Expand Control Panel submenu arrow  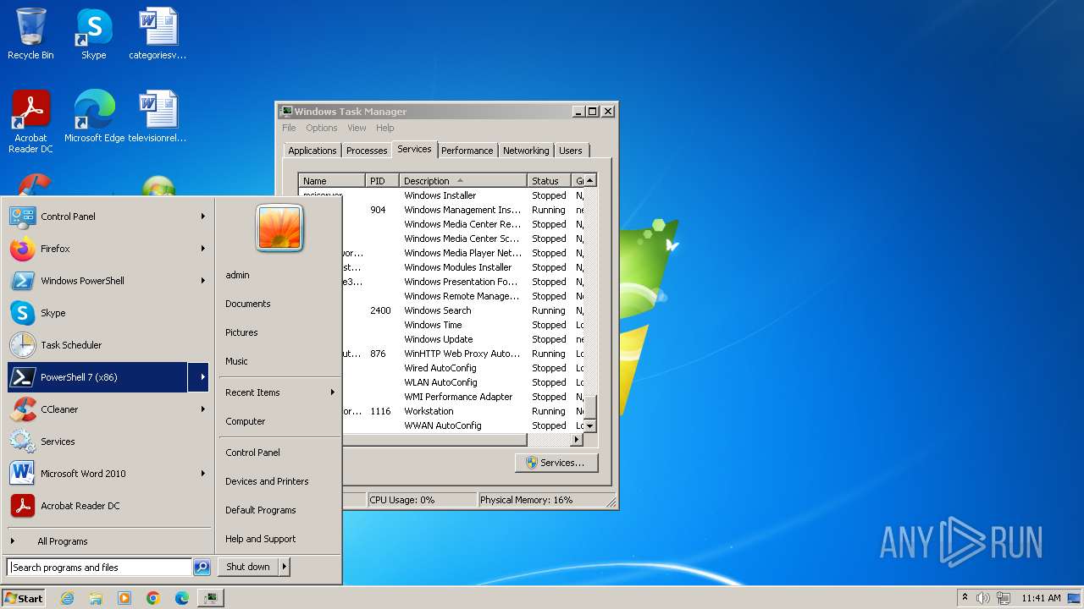[x=203, y=217]
